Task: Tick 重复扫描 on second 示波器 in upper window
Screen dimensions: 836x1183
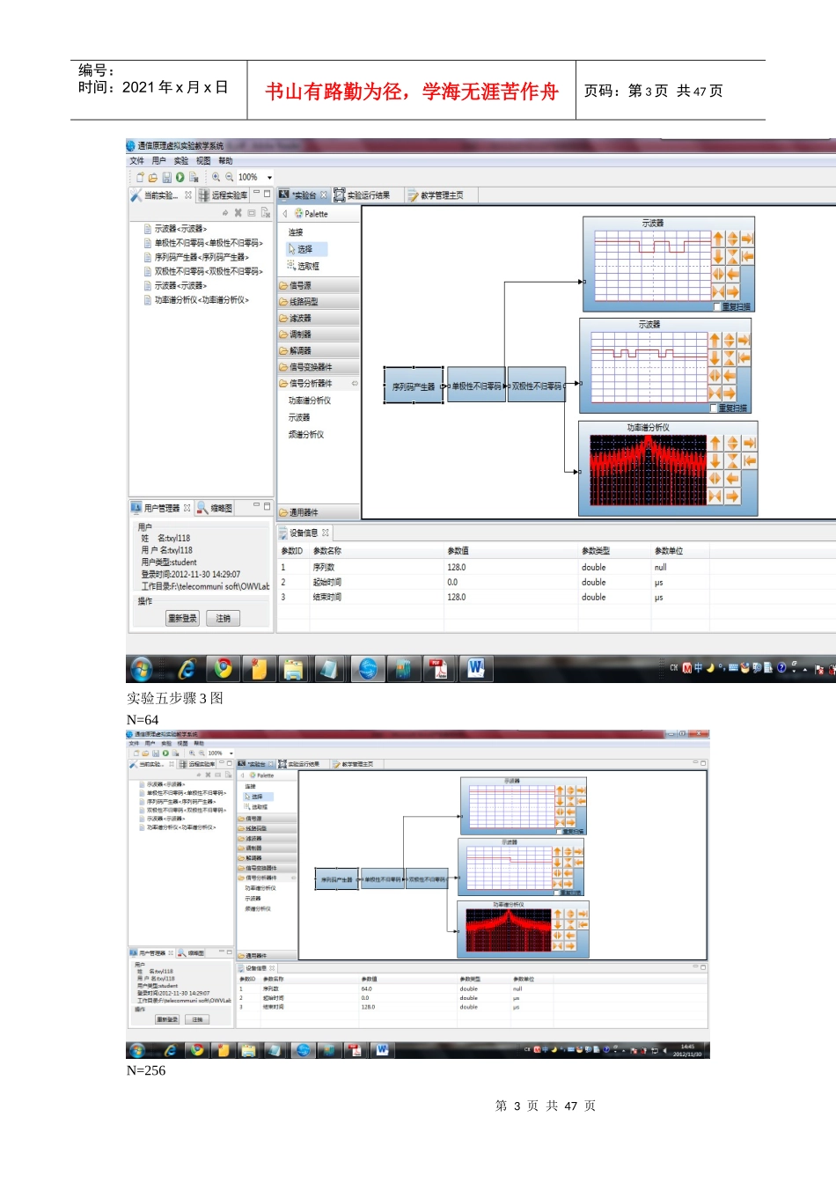Action: click(714, 408)
